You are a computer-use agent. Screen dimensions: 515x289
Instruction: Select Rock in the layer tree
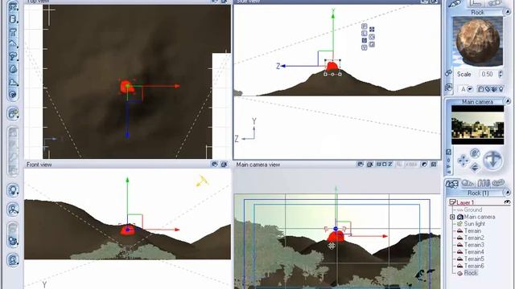[471, 273]
